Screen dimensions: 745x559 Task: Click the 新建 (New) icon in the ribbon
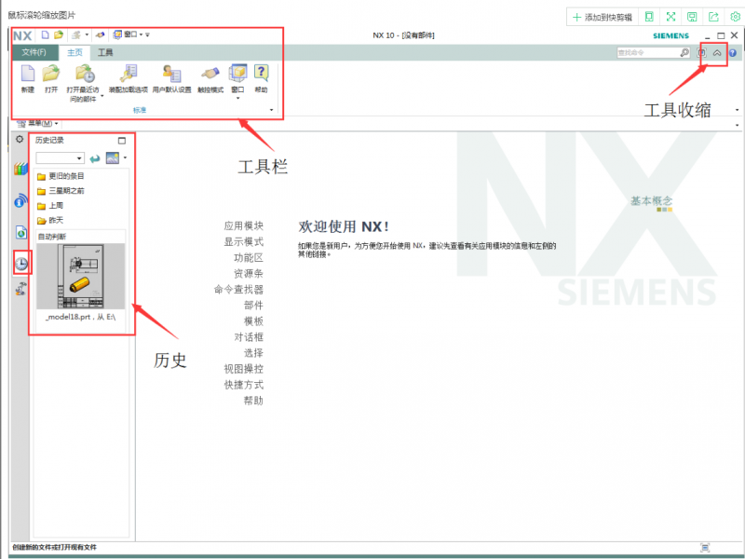(28, 75)
